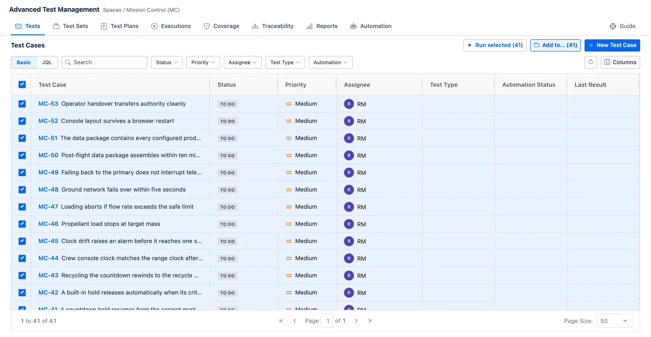
Task: Click the Executions play-circle icon
Action: (154, 26)
